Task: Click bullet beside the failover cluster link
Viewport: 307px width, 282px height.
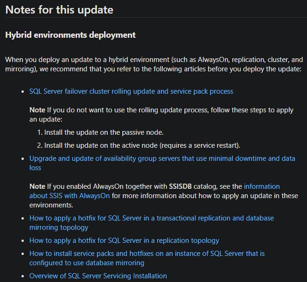Action: pyautogui.click(x=23, y=91)
